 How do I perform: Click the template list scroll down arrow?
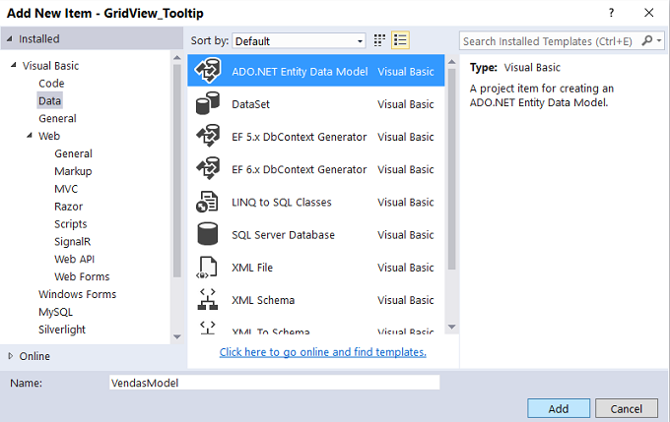(x=451, y=327)
